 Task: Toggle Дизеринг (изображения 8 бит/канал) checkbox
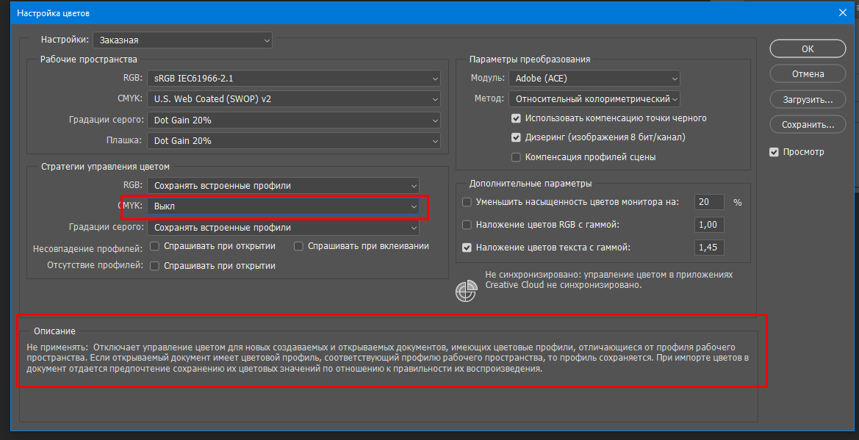(x=516, y=137)
